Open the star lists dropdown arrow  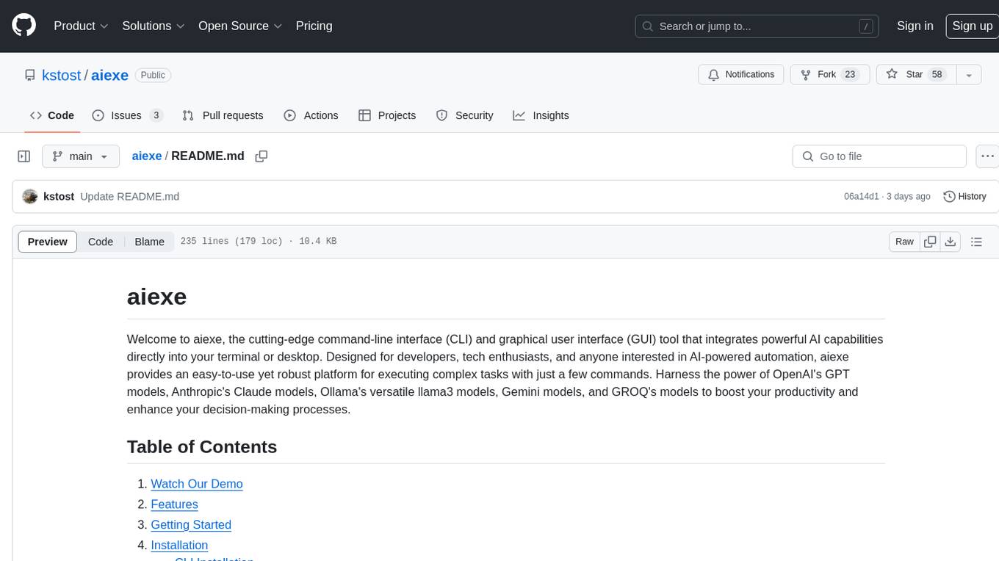pyautogui.click(x=969, y=75)
